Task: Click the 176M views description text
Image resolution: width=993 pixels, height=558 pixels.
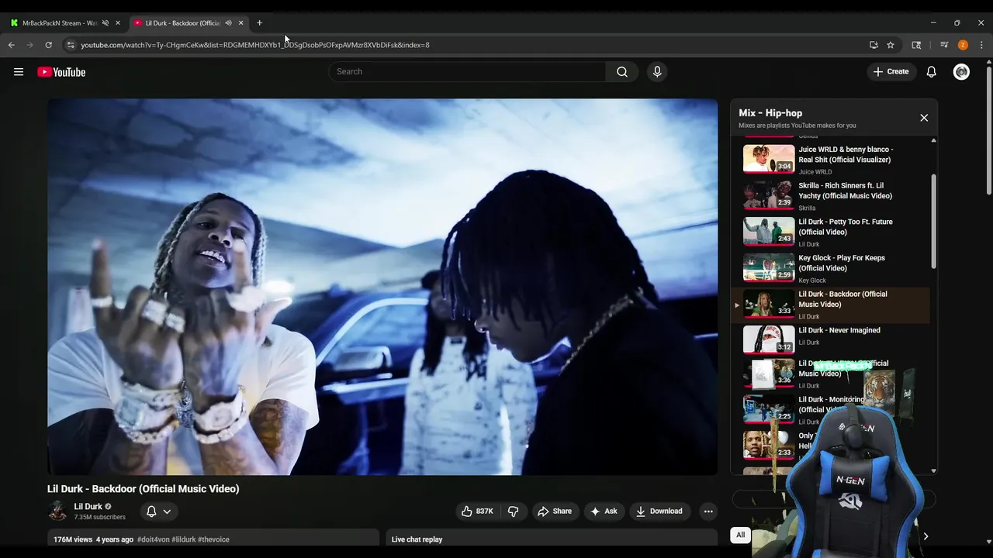Action: tap(73, 539)
